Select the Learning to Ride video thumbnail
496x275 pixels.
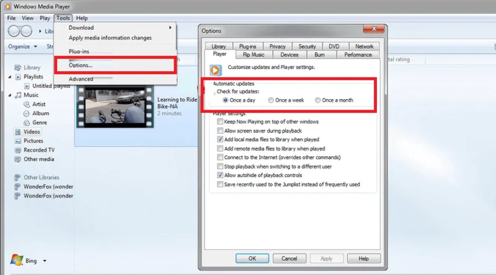(115, 107)
